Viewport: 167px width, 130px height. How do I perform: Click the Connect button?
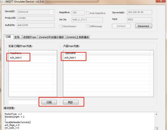(121, 26)
